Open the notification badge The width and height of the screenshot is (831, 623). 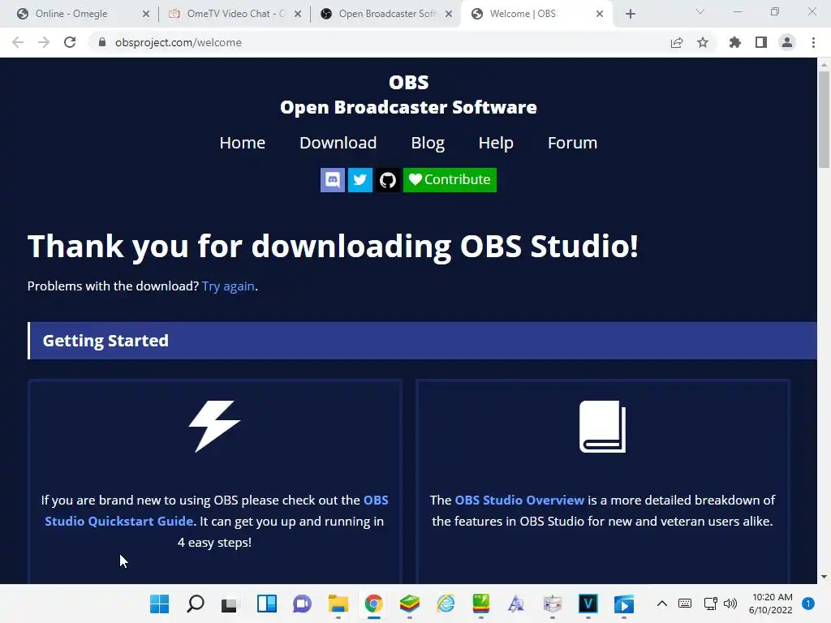click(x=808, y=604)
